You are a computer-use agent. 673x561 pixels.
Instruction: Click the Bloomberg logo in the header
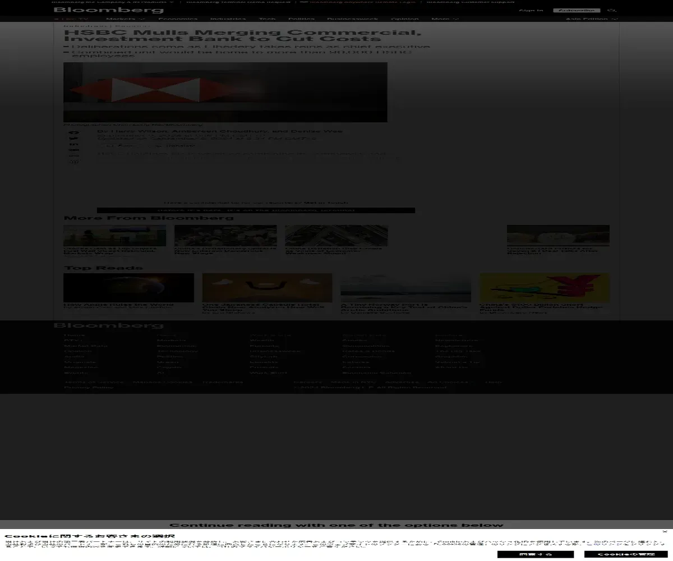click(x=109, y=10)
